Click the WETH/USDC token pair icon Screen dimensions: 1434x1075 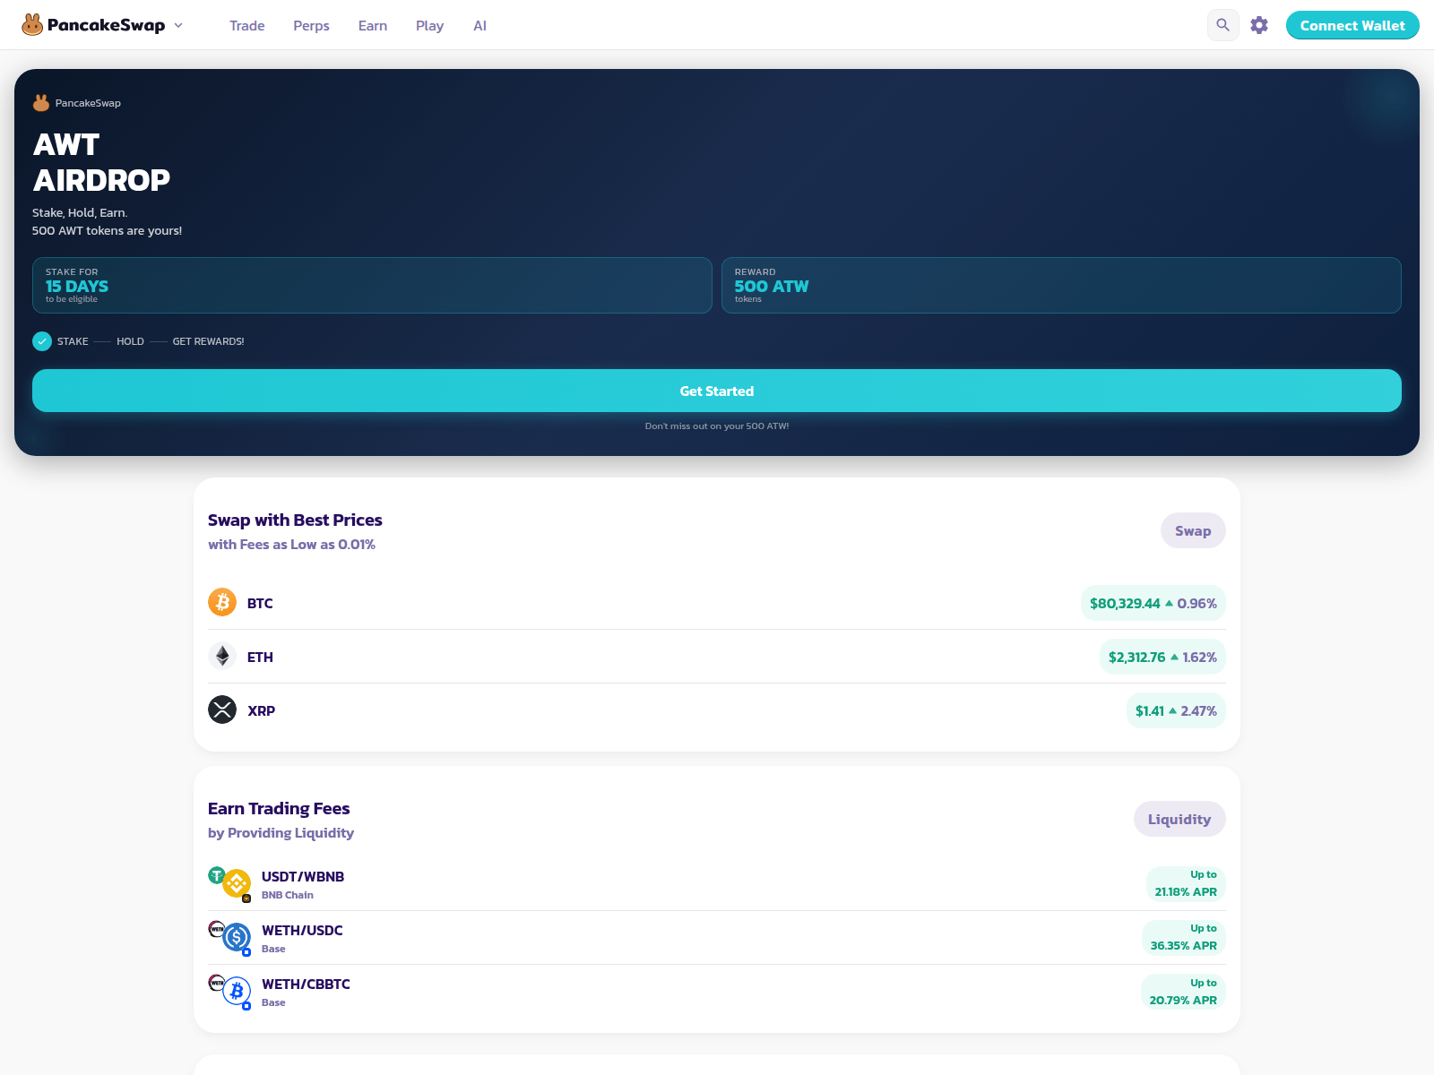tap(230, 937)
